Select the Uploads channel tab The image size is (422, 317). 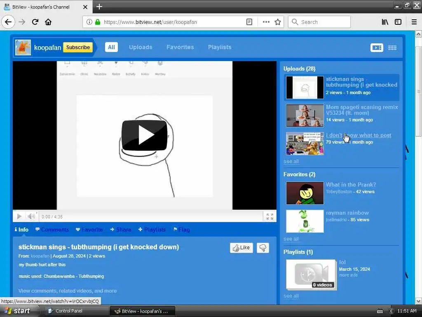pyautogui.click(x=141, y=47)
